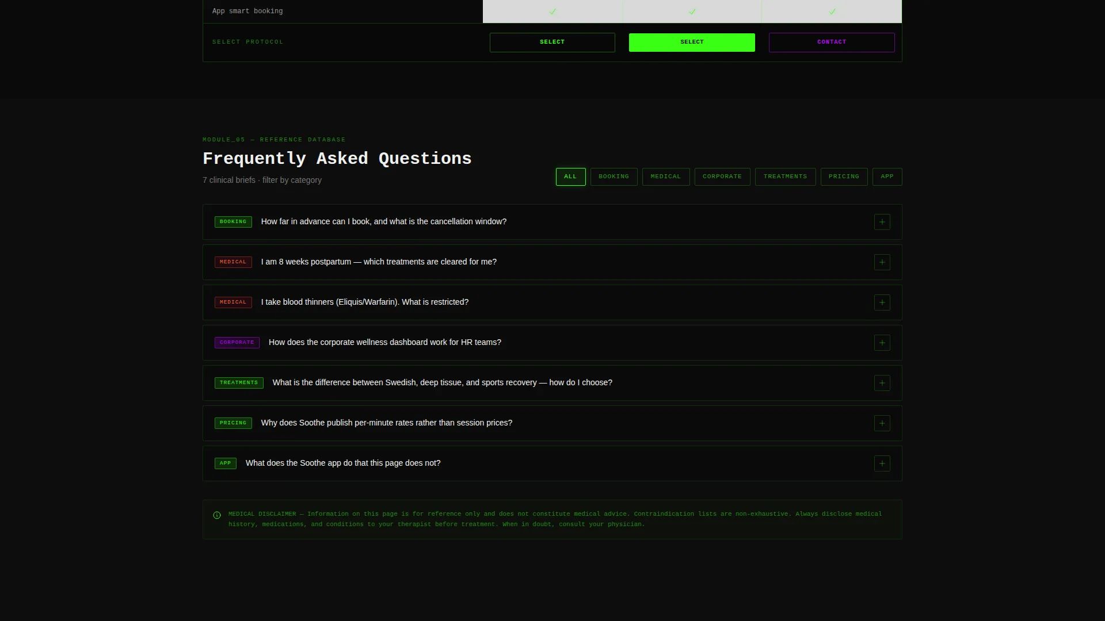Click the purple Contact button
1105x621 pixels.
coord(832,43)
